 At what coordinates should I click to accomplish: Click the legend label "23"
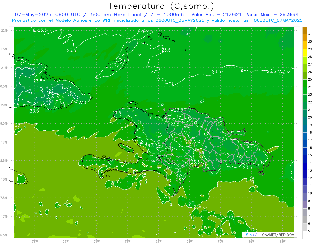[x=310, y=95]
